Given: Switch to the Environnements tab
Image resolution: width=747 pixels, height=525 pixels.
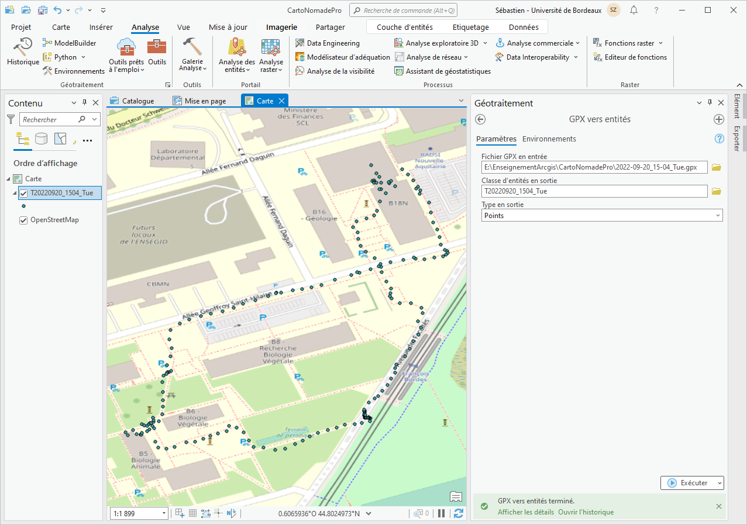Looking at the screenshot, I should [x=549, y=139].
